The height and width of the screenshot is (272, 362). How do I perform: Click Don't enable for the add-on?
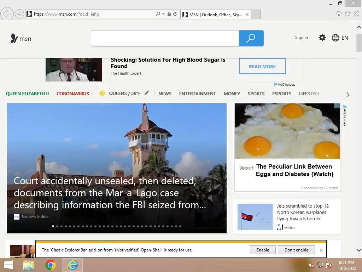tap(296, 250)
